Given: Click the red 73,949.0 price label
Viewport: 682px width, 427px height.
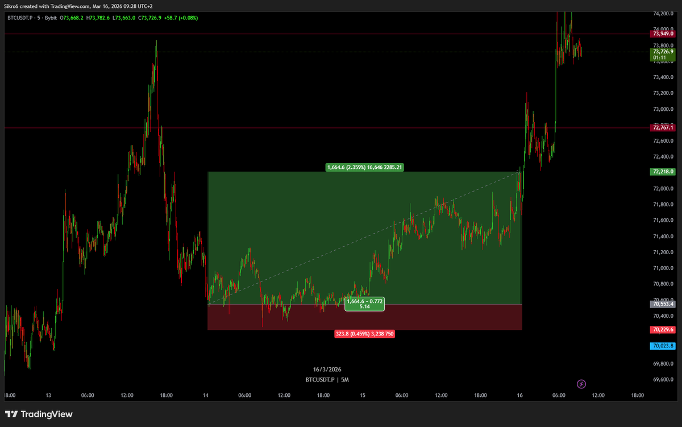Looking at the screenshot, I should click(x=662, y=34).
